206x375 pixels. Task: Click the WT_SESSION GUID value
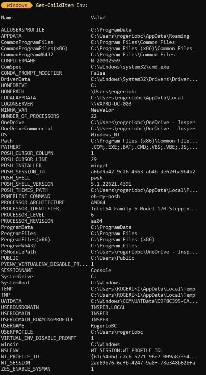pos(143,363)
